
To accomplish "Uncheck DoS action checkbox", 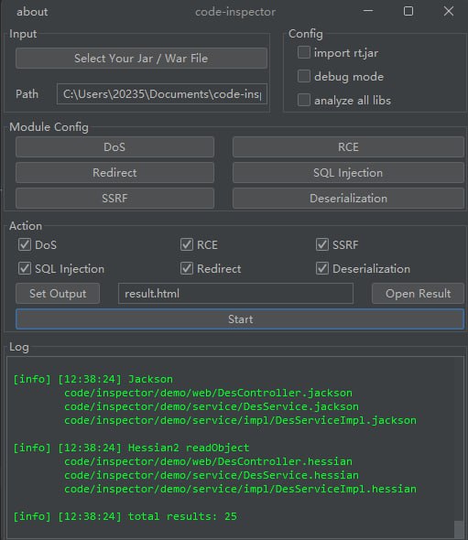I will (25, 245).
